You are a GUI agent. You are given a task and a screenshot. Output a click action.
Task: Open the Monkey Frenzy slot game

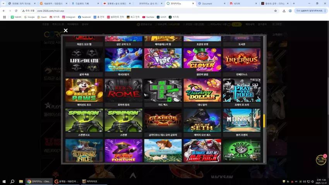tap(242, 120)
